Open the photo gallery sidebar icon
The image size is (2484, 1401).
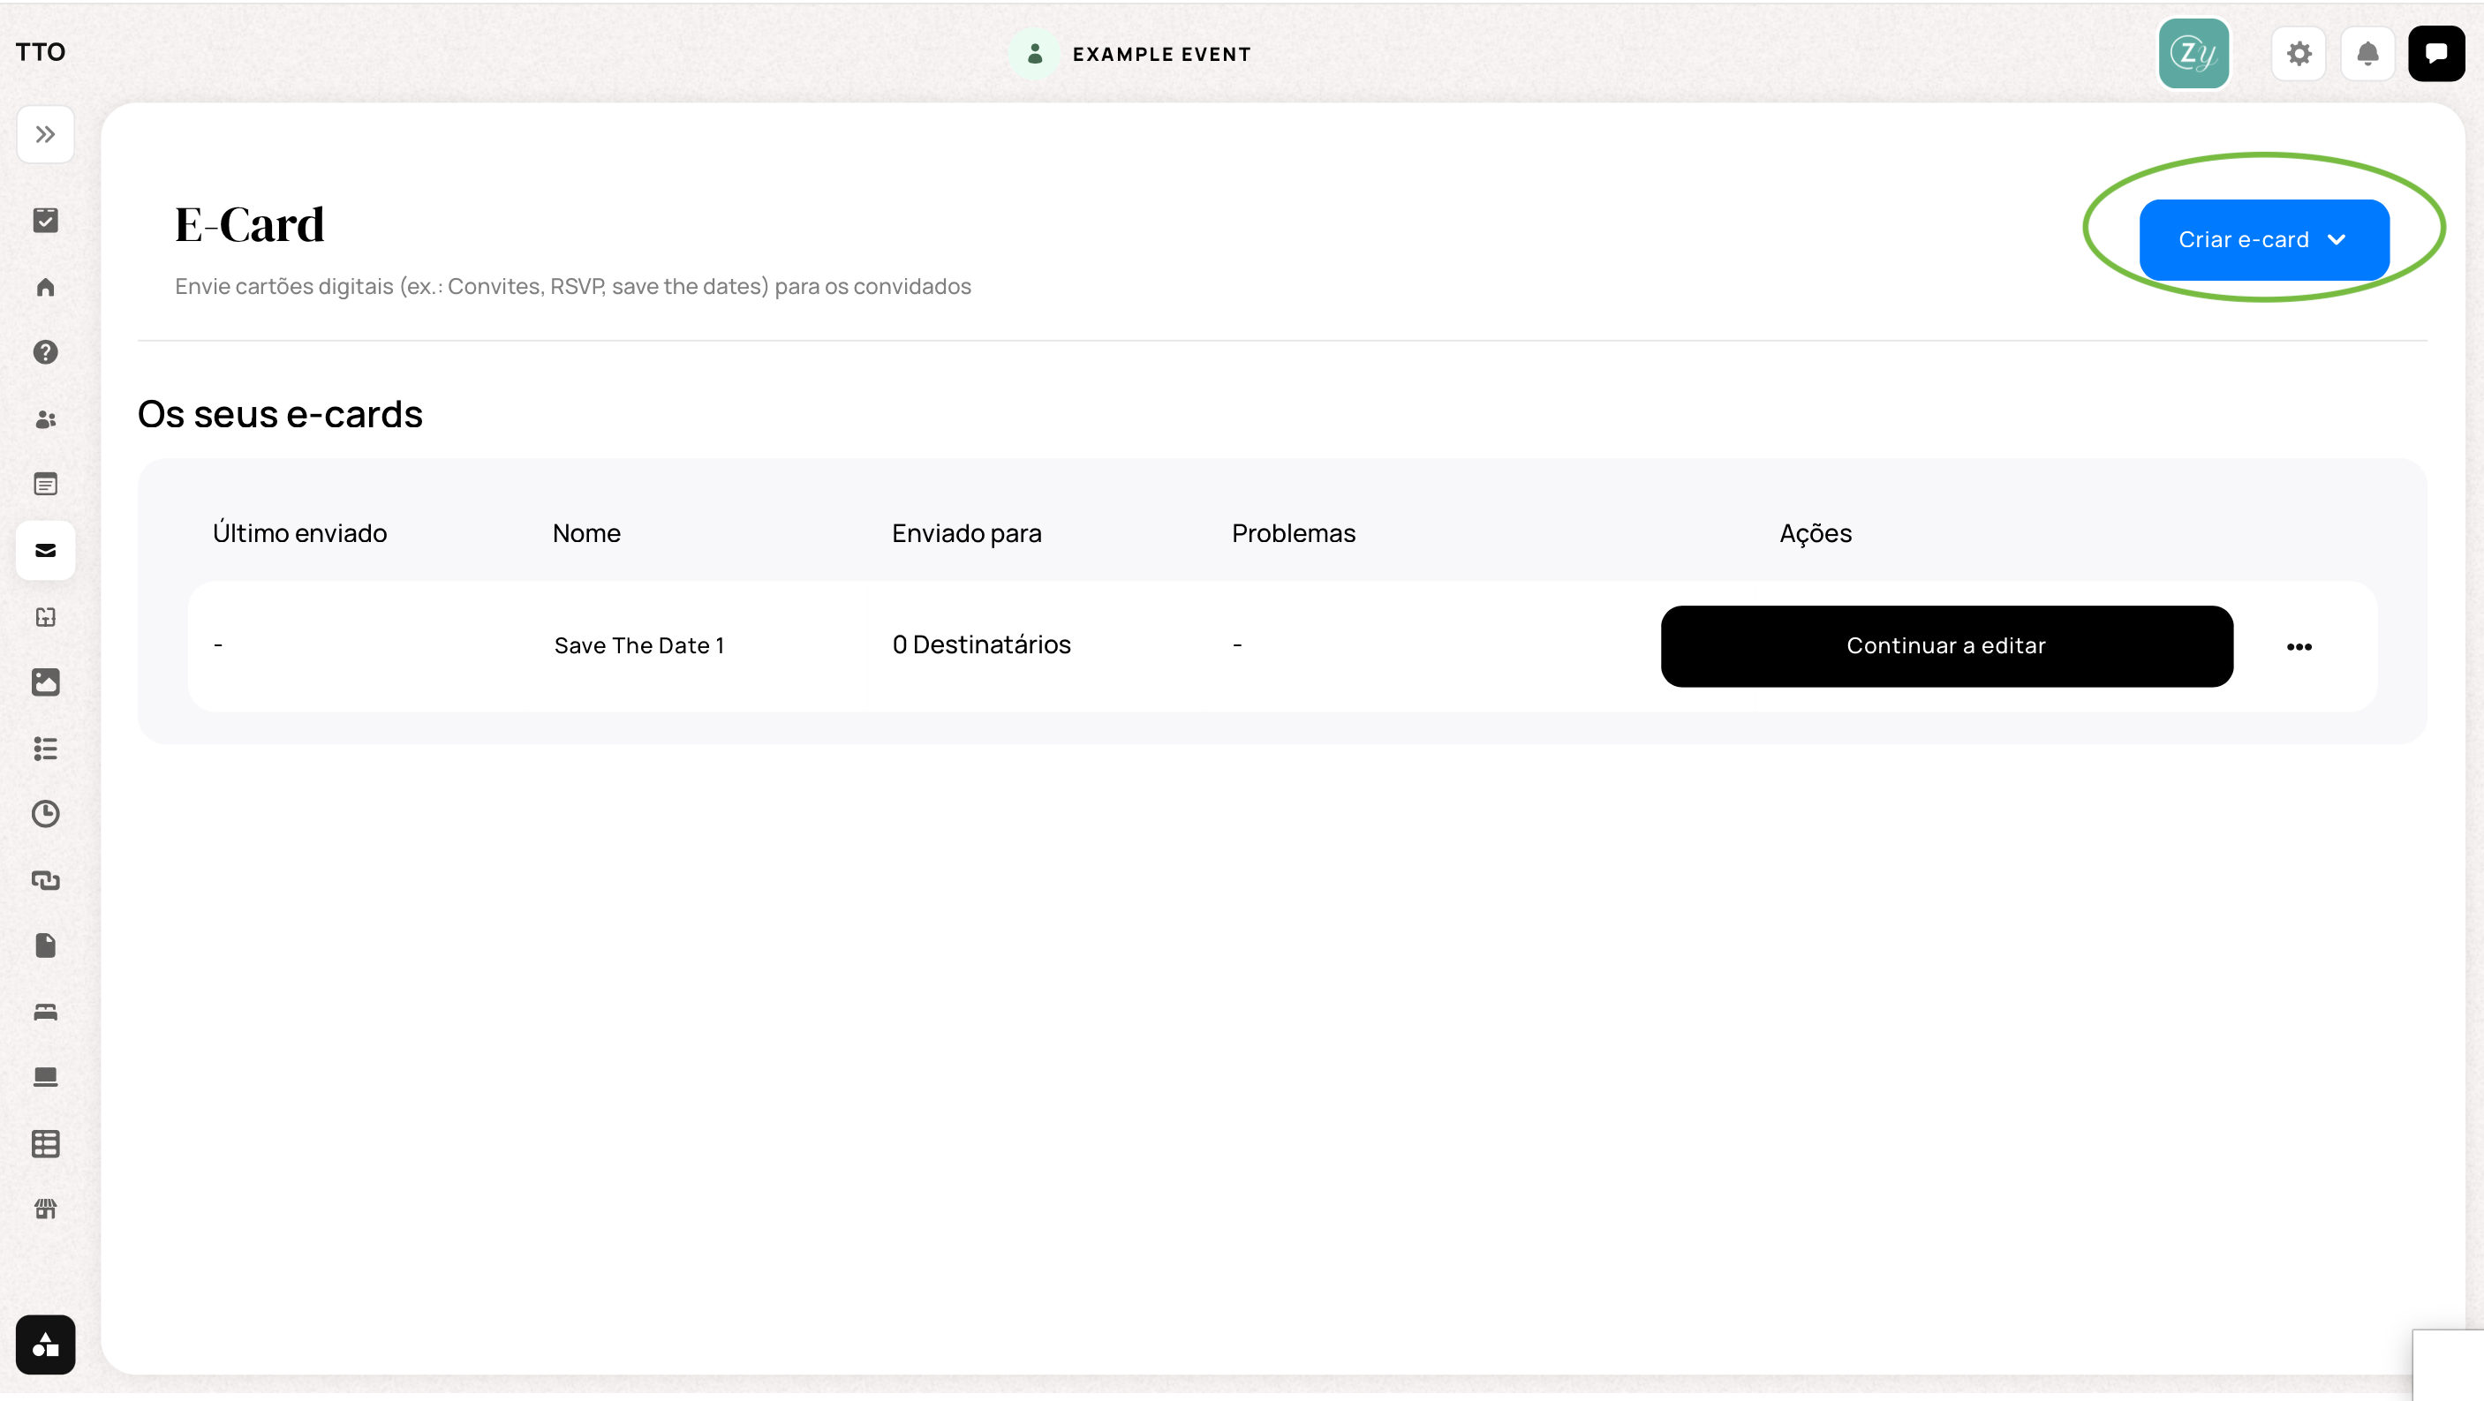click(45, 682)
